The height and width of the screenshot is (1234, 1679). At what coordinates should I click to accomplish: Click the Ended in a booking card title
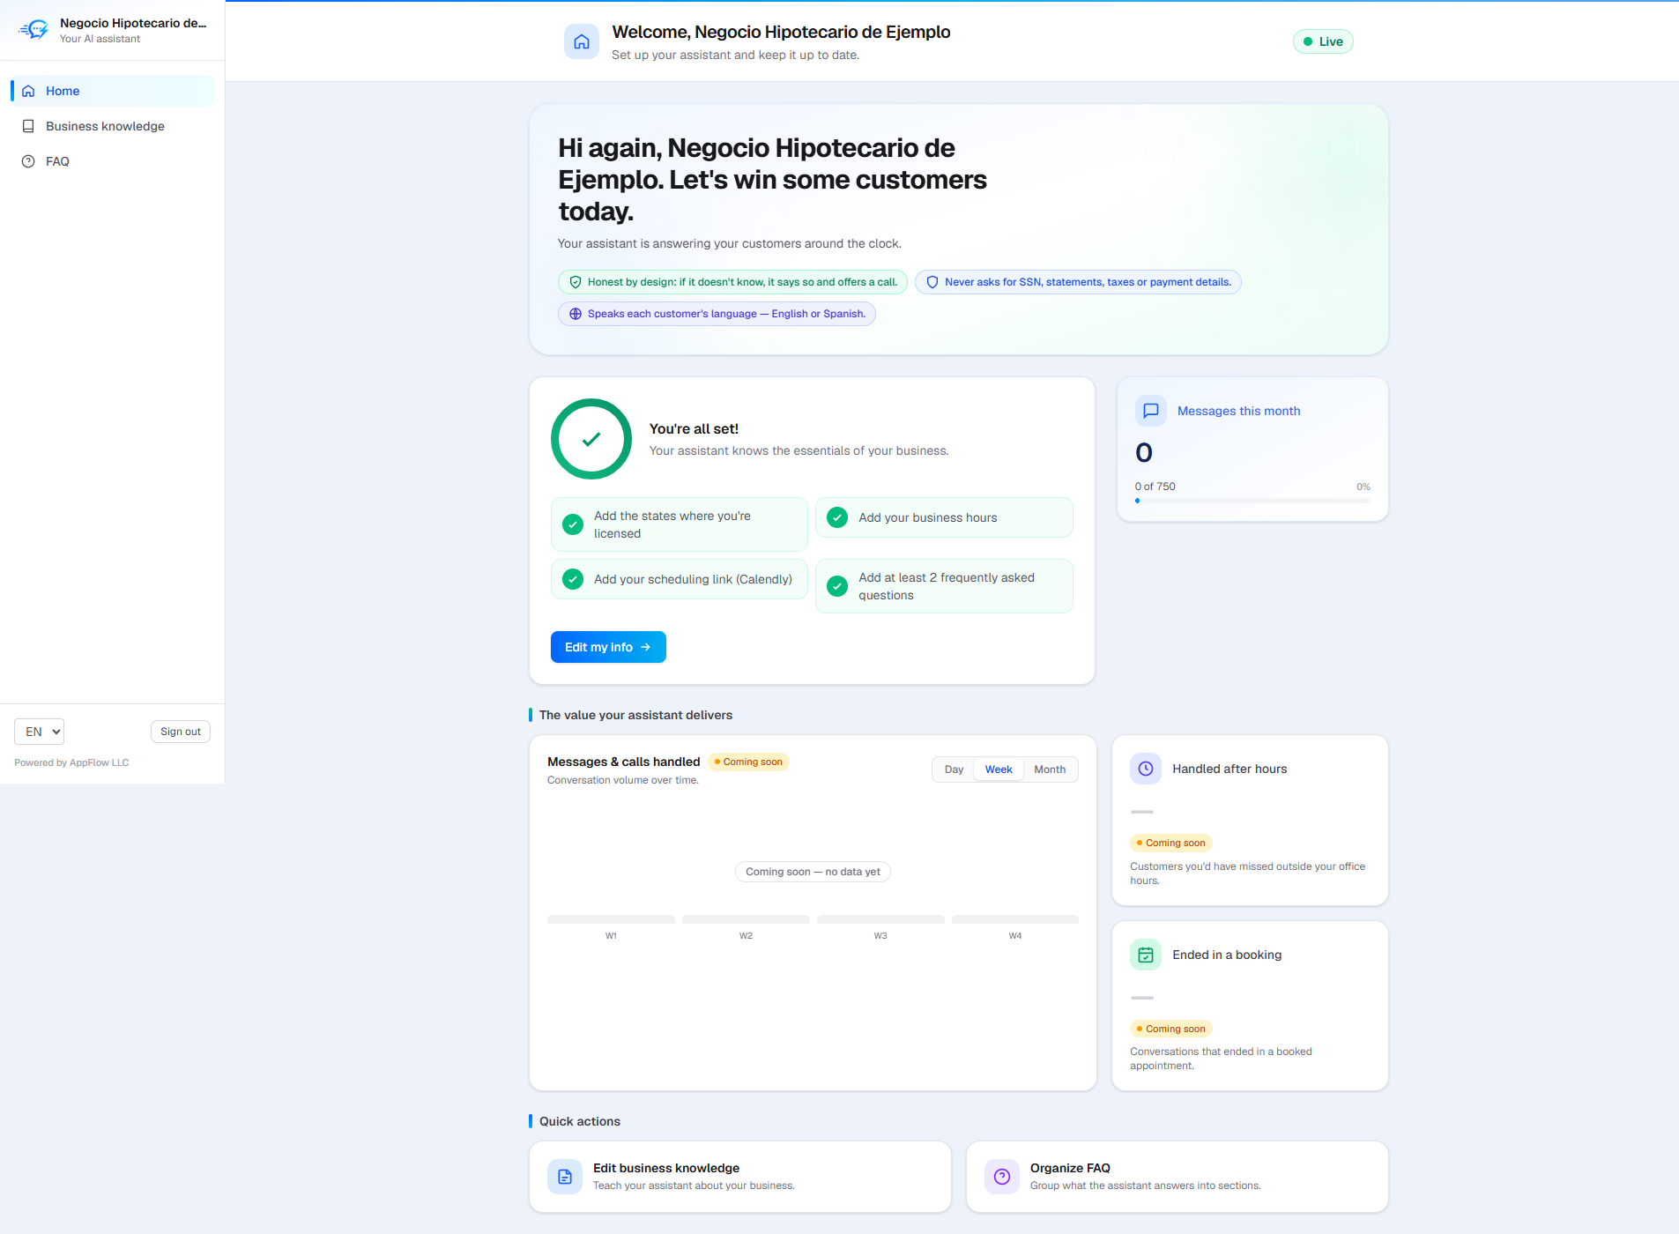1227,955
